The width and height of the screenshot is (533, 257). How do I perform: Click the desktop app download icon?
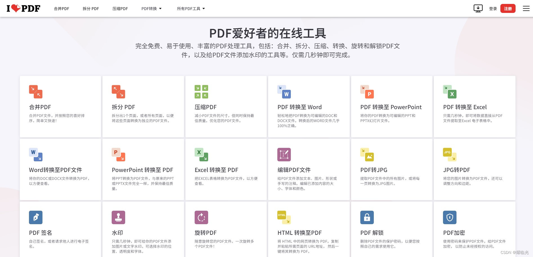[478, 8]
